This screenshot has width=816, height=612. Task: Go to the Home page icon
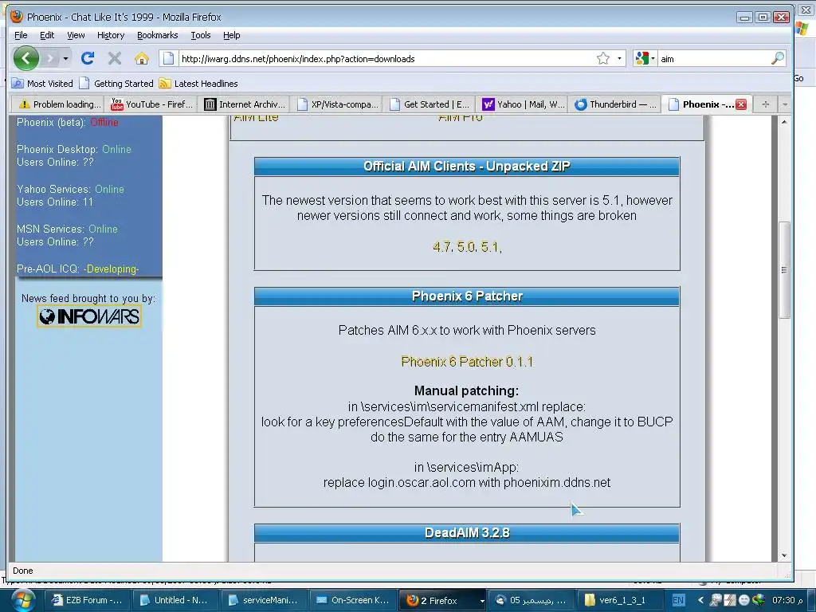point(142,58)
